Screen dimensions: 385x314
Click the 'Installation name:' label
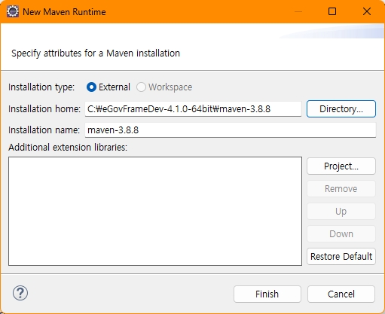pos(44,130)
